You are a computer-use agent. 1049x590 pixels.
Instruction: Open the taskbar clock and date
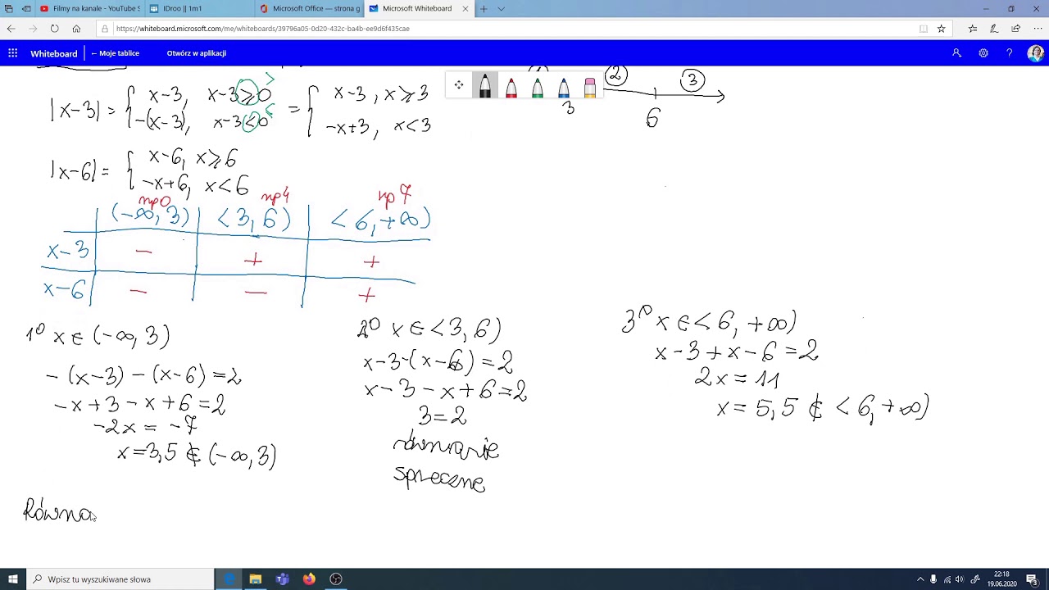point(1001,579)
